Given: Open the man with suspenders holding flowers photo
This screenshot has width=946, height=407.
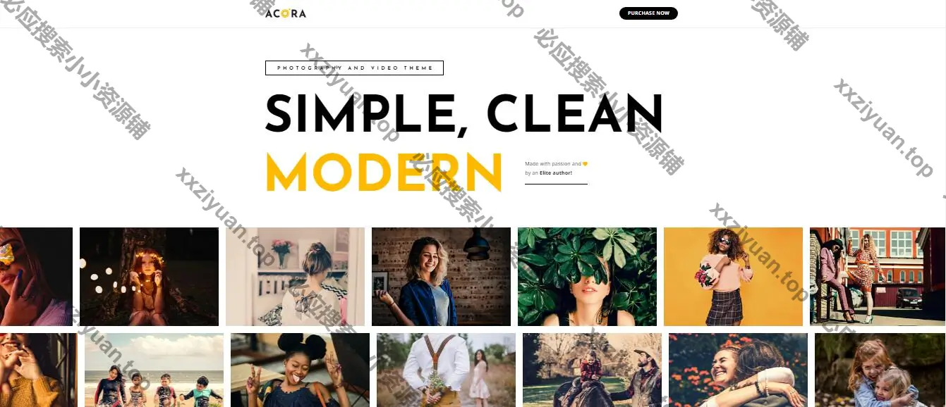Looking at the screenshot, I should pos(446,370).
